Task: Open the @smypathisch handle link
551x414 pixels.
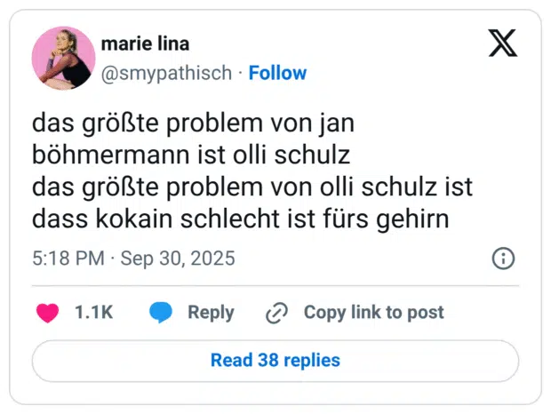Action: tap(166, 73)
